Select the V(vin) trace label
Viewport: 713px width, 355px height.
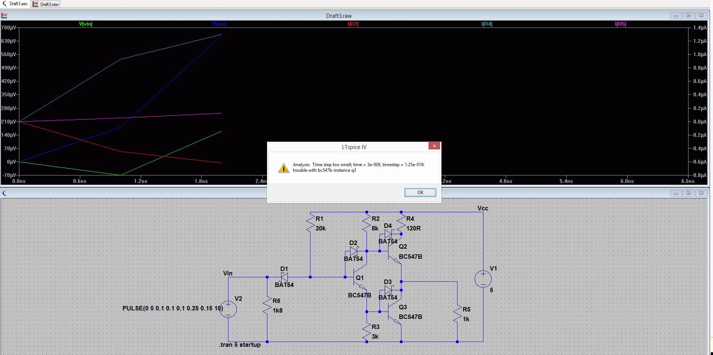[x=86, y=24]
